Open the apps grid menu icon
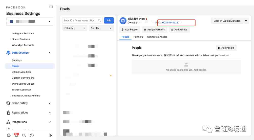This screenshot has height=140, width=254. [51, 7]
